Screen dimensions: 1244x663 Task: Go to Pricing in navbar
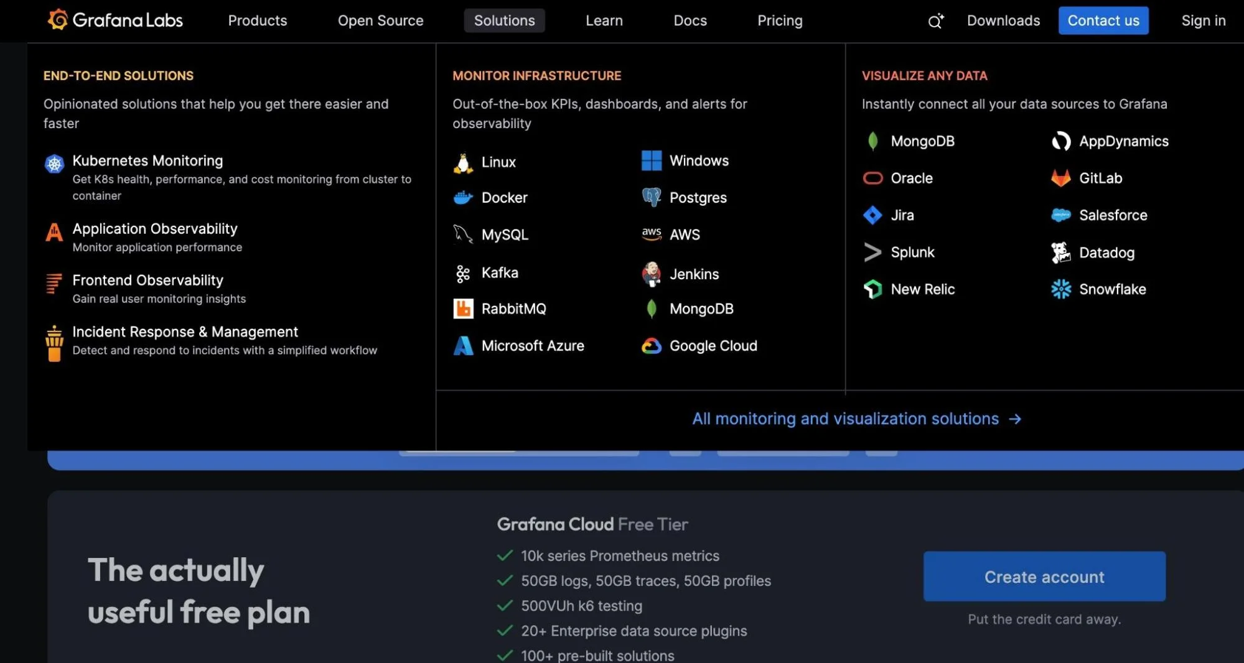(780, 21)
